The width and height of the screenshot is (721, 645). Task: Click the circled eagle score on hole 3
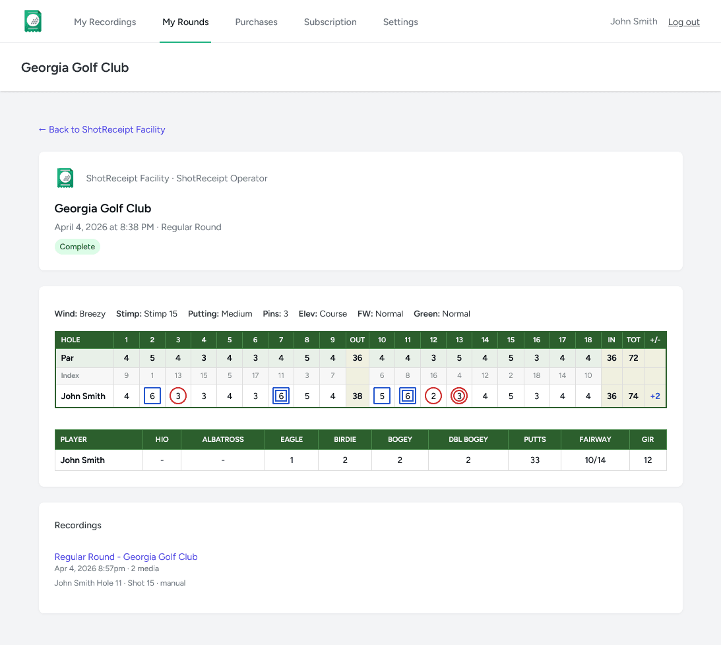pos(177,396)
